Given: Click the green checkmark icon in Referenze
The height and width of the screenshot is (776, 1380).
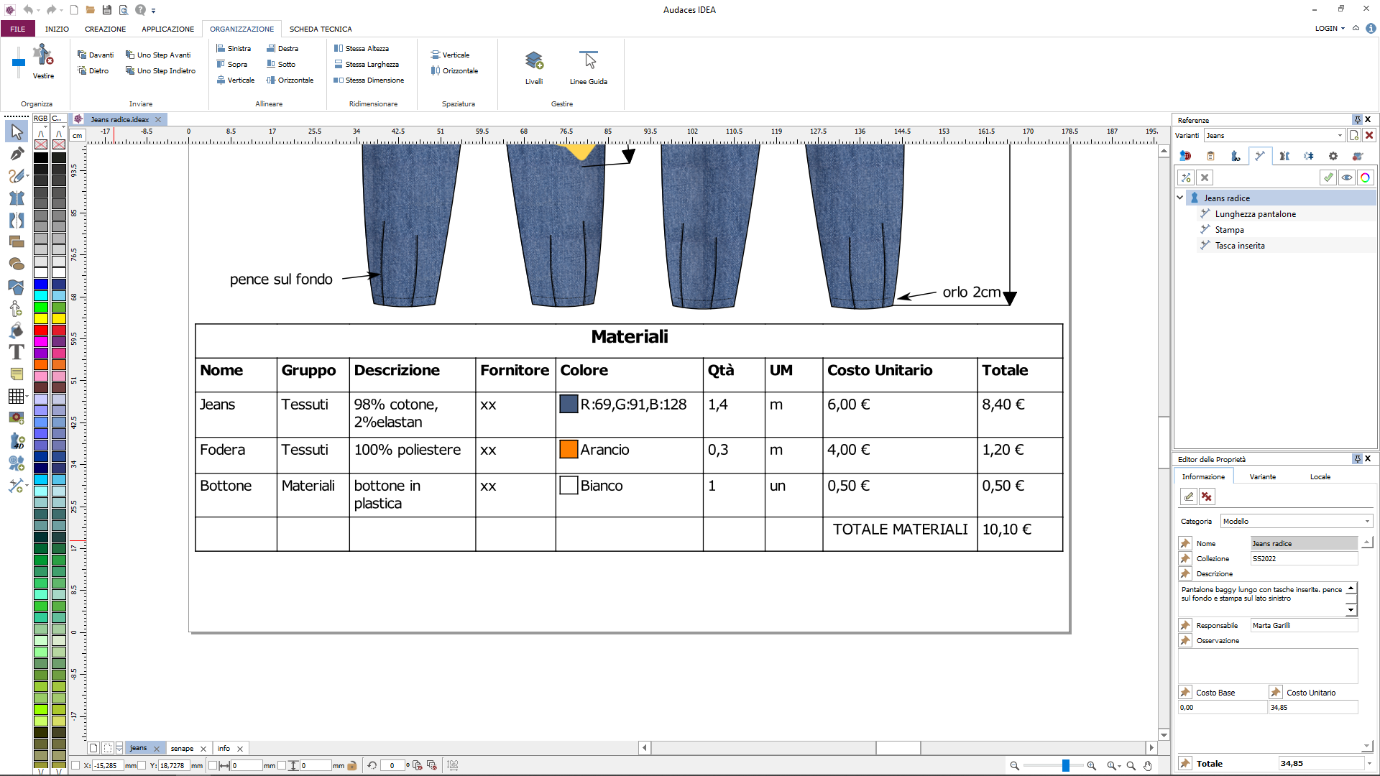Looking at the screenshot, I should click(1328, 177).
